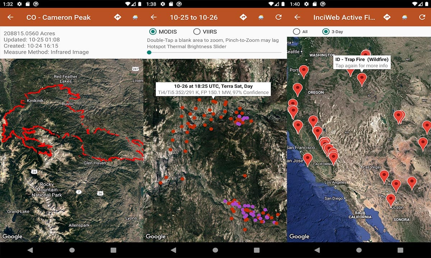Viewport: 431px width, 258px height.
Task: Tap the Measure Method: Infrared Image line
Action: (46, 52)
